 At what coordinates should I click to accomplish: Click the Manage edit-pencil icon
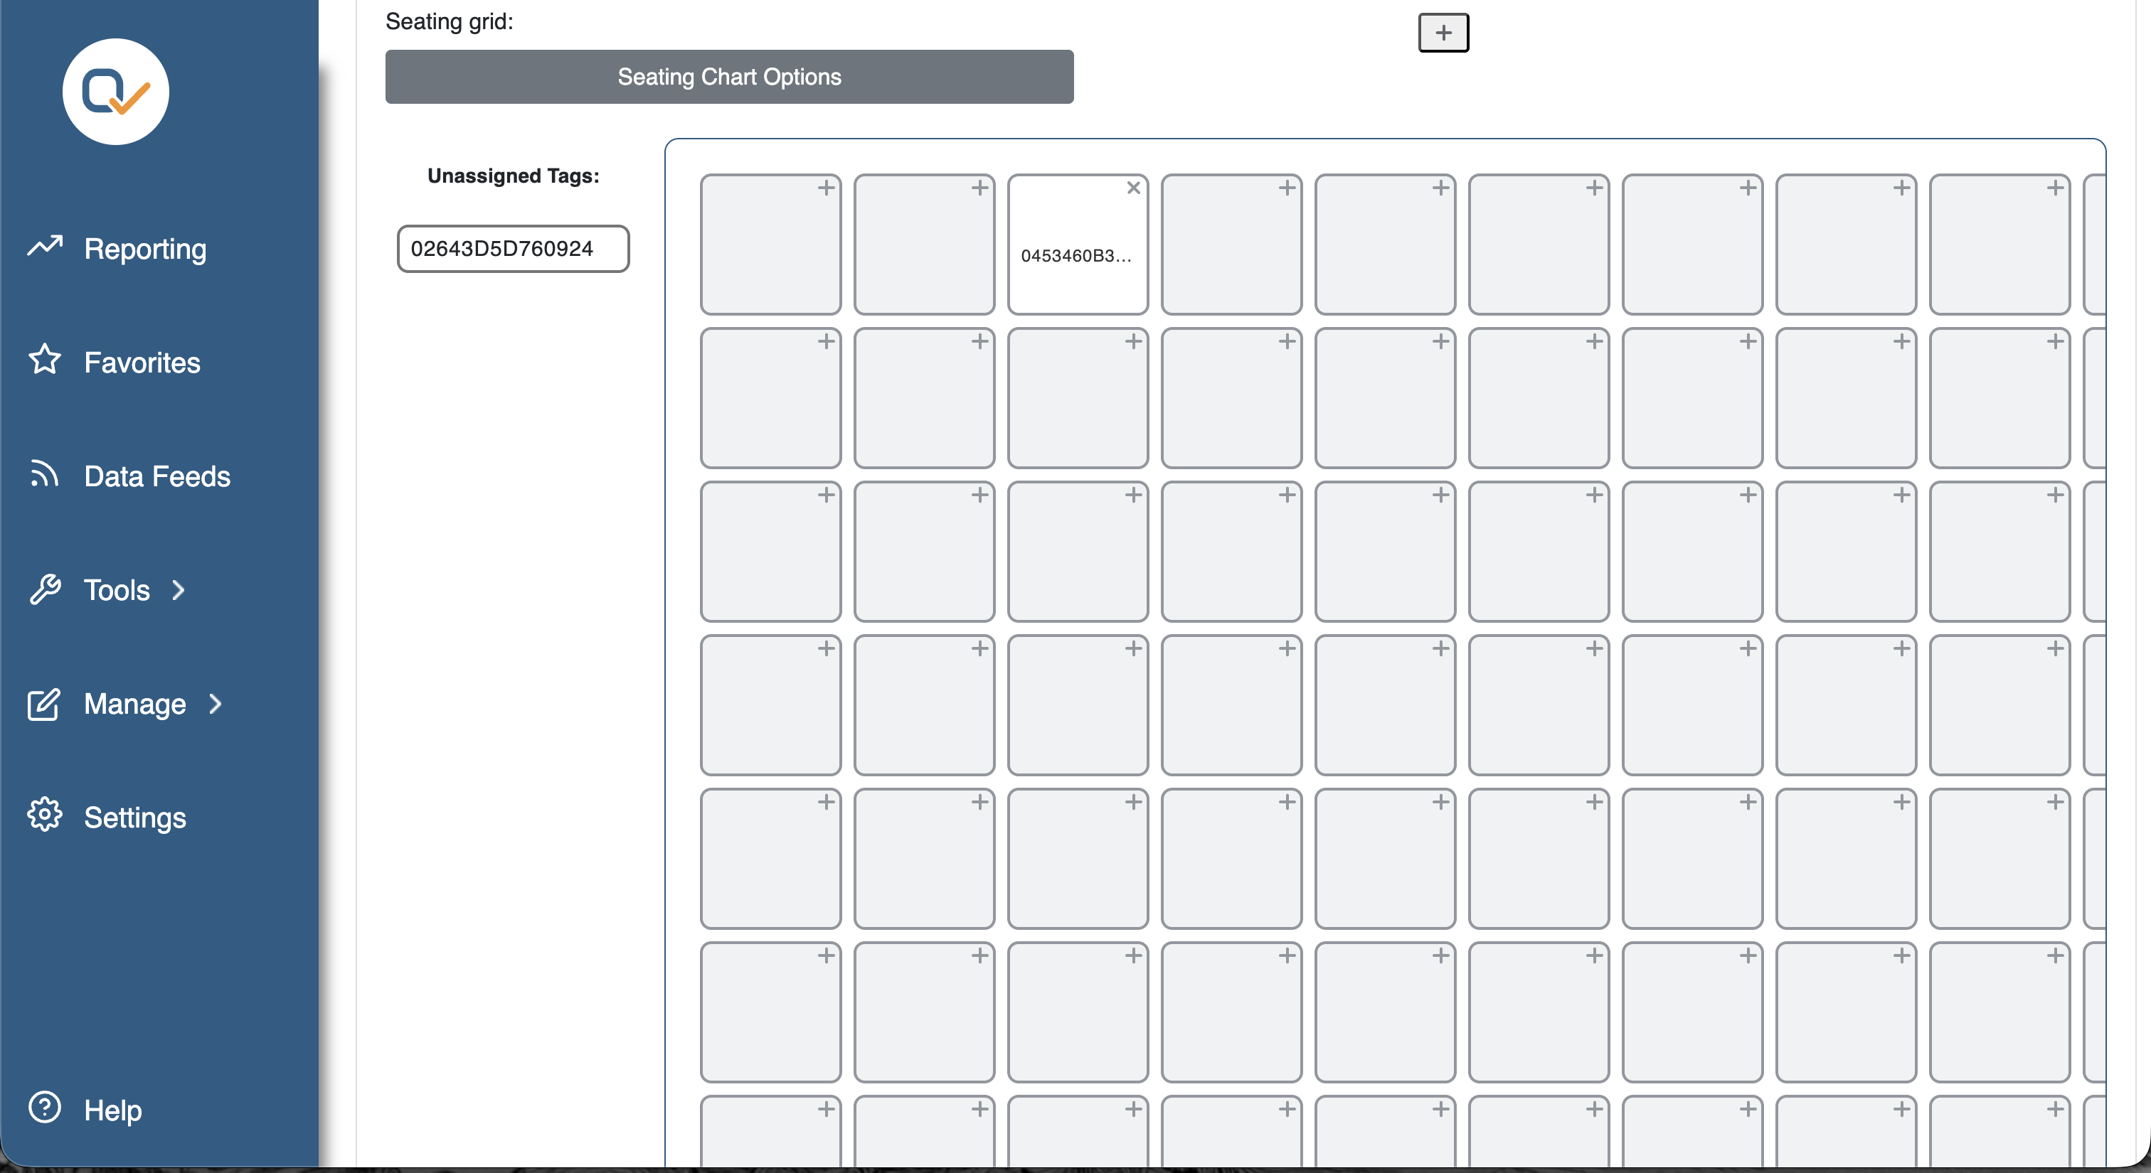[44, 703]
